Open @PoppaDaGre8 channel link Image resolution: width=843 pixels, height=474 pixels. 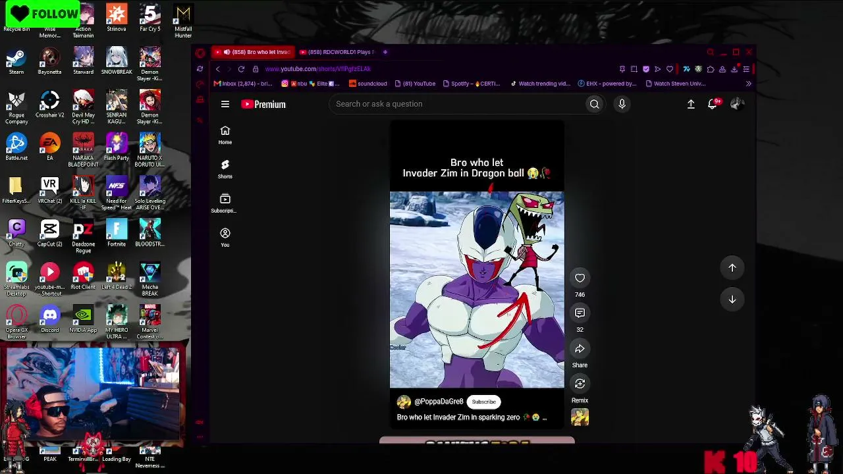[x=439, y=402]
